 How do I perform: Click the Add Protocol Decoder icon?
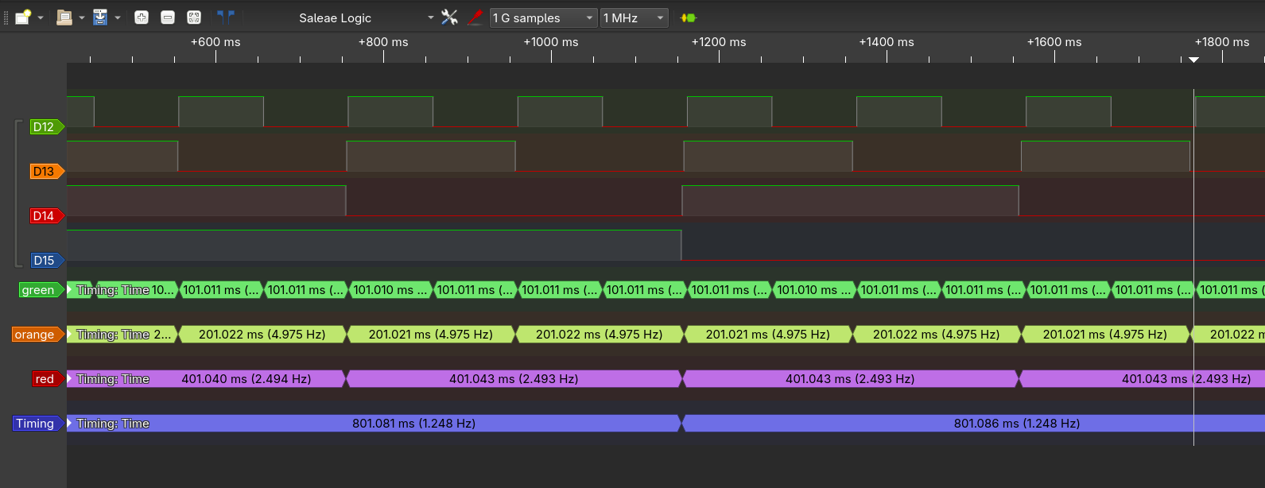point(689,17)
